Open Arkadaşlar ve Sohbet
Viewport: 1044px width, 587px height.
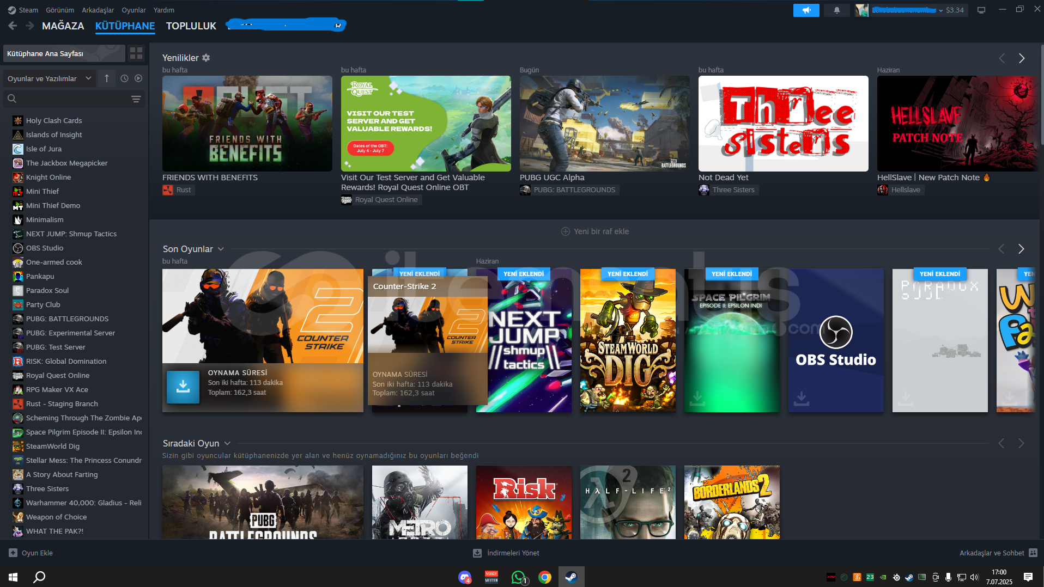(998, 553)
